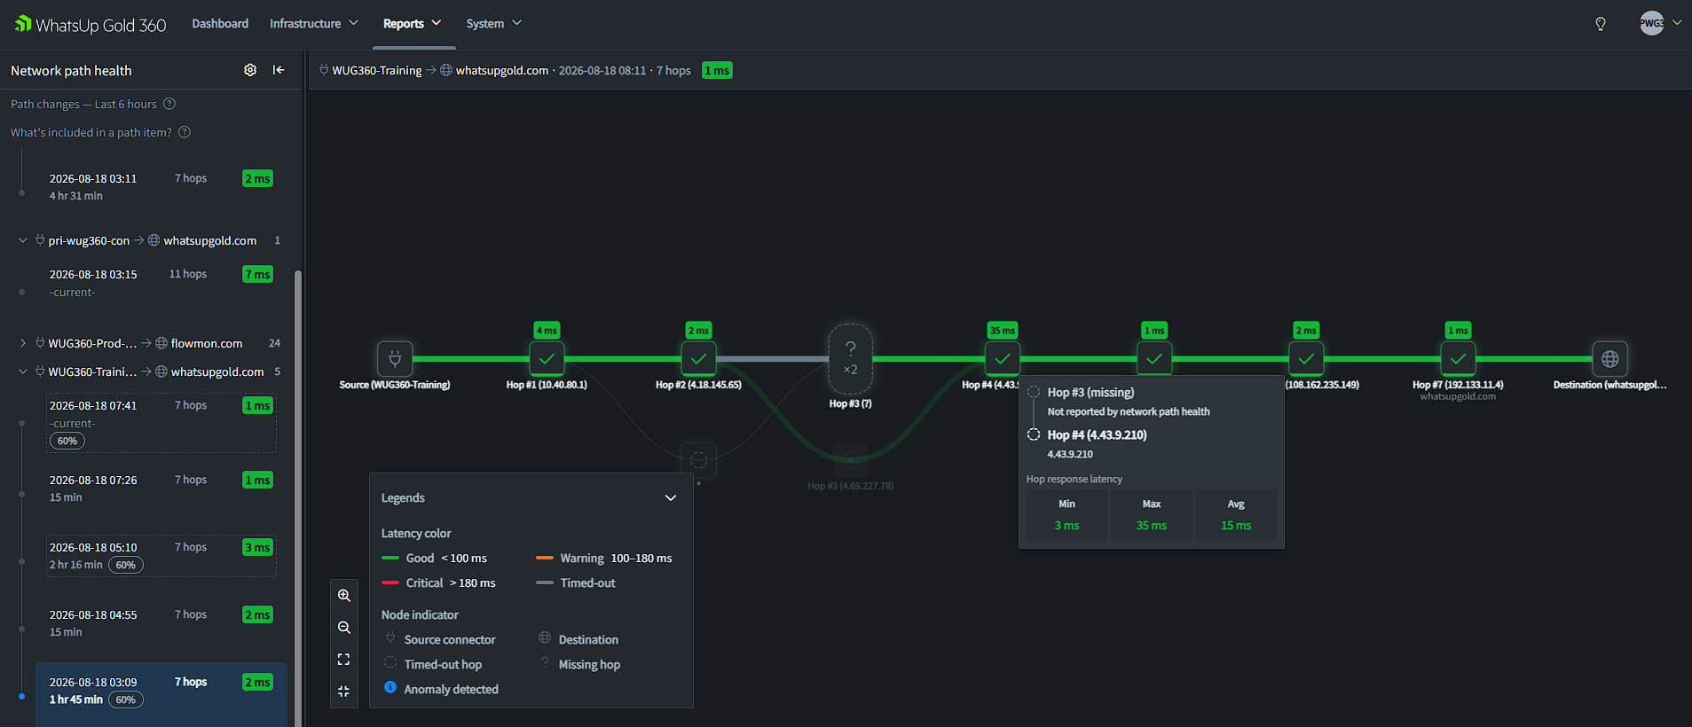
Task: Click the Min 3 ms latency cell
Action: pos(1066,515)
